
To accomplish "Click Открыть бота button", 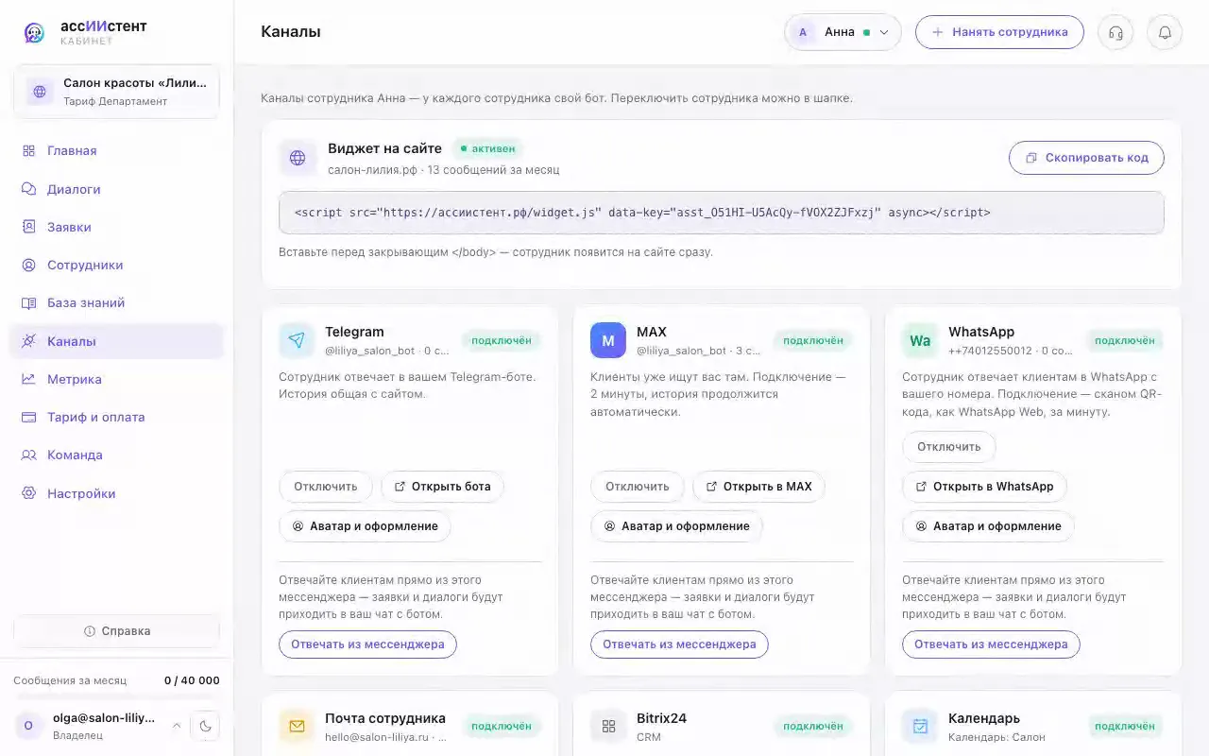I will coord(442,487).
